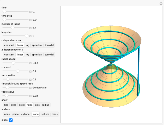
Task: Select toroidal for z dependence on t
Action: 49,54
